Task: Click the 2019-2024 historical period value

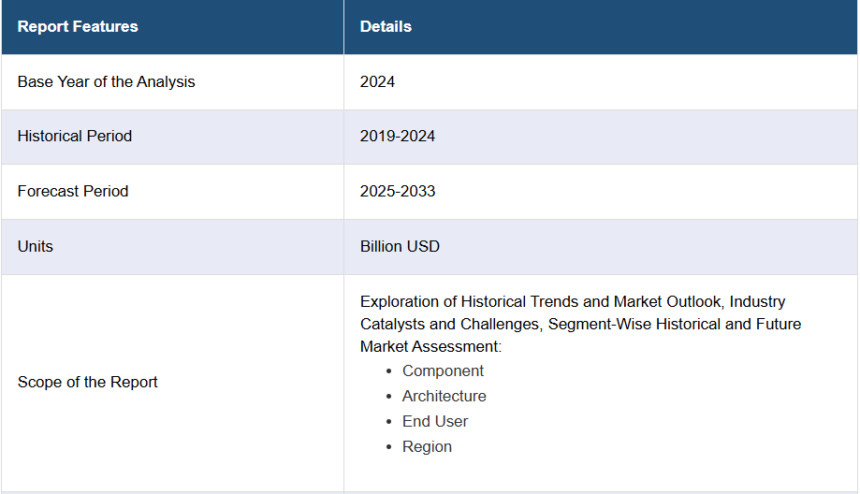Action: click(398, 136)
